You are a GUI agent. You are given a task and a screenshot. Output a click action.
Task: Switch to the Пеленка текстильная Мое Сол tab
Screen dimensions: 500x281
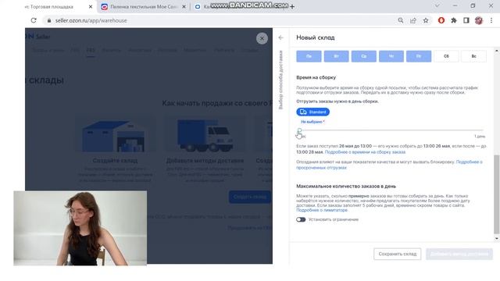(144, 7)
